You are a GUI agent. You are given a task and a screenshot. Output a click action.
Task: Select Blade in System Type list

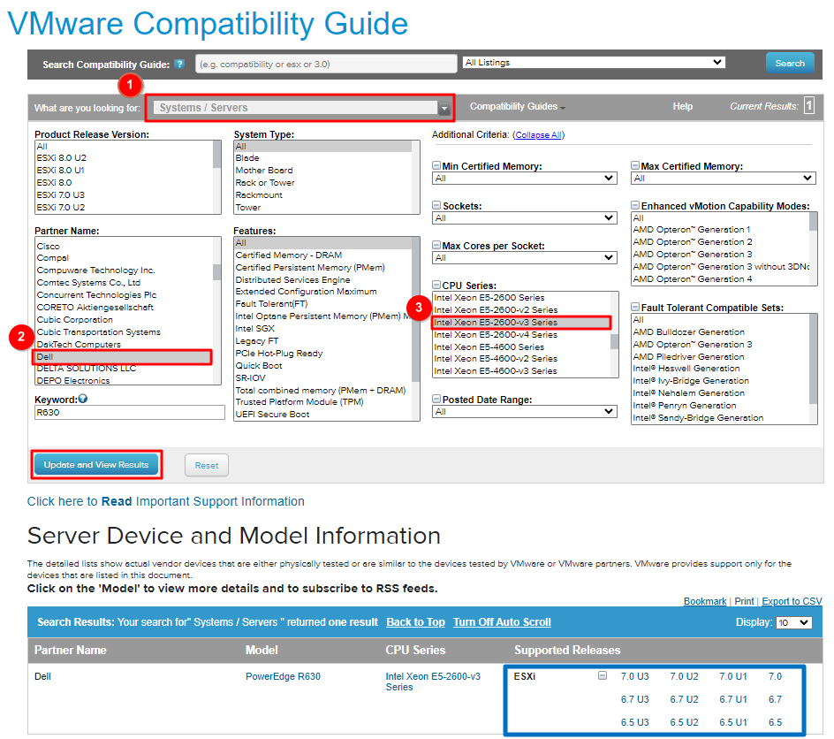click(x=247, y=158)
